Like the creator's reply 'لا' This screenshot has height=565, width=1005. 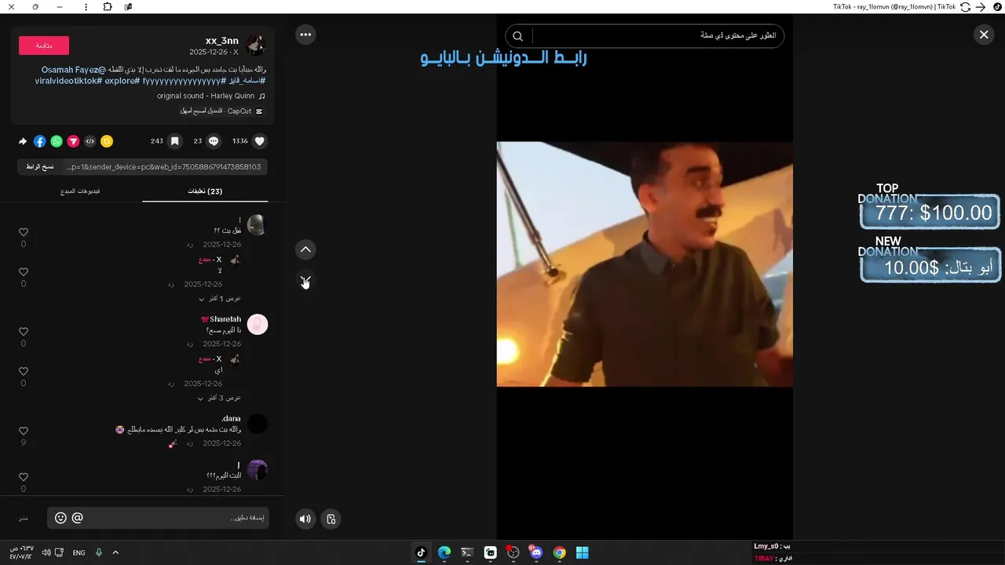tap(24, 272)
